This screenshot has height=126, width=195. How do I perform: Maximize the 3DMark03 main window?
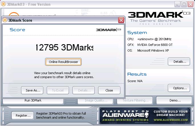(x=184, y=4)
